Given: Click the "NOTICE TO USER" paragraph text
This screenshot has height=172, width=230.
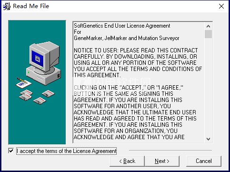Looking at the screenshot, I should pyautogui.click(x=138, y=63).
